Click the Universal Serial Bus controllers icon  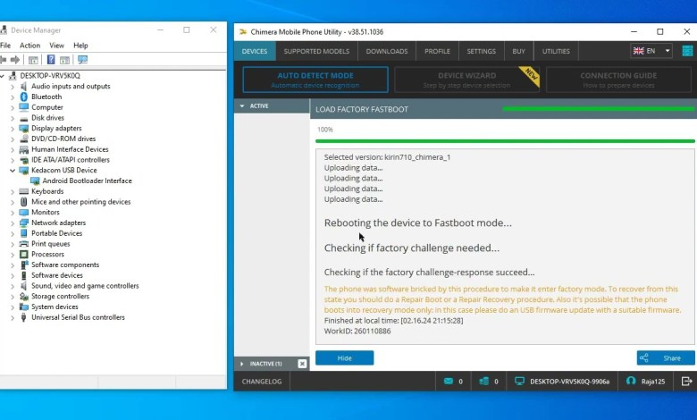click(x=24, y=317)
